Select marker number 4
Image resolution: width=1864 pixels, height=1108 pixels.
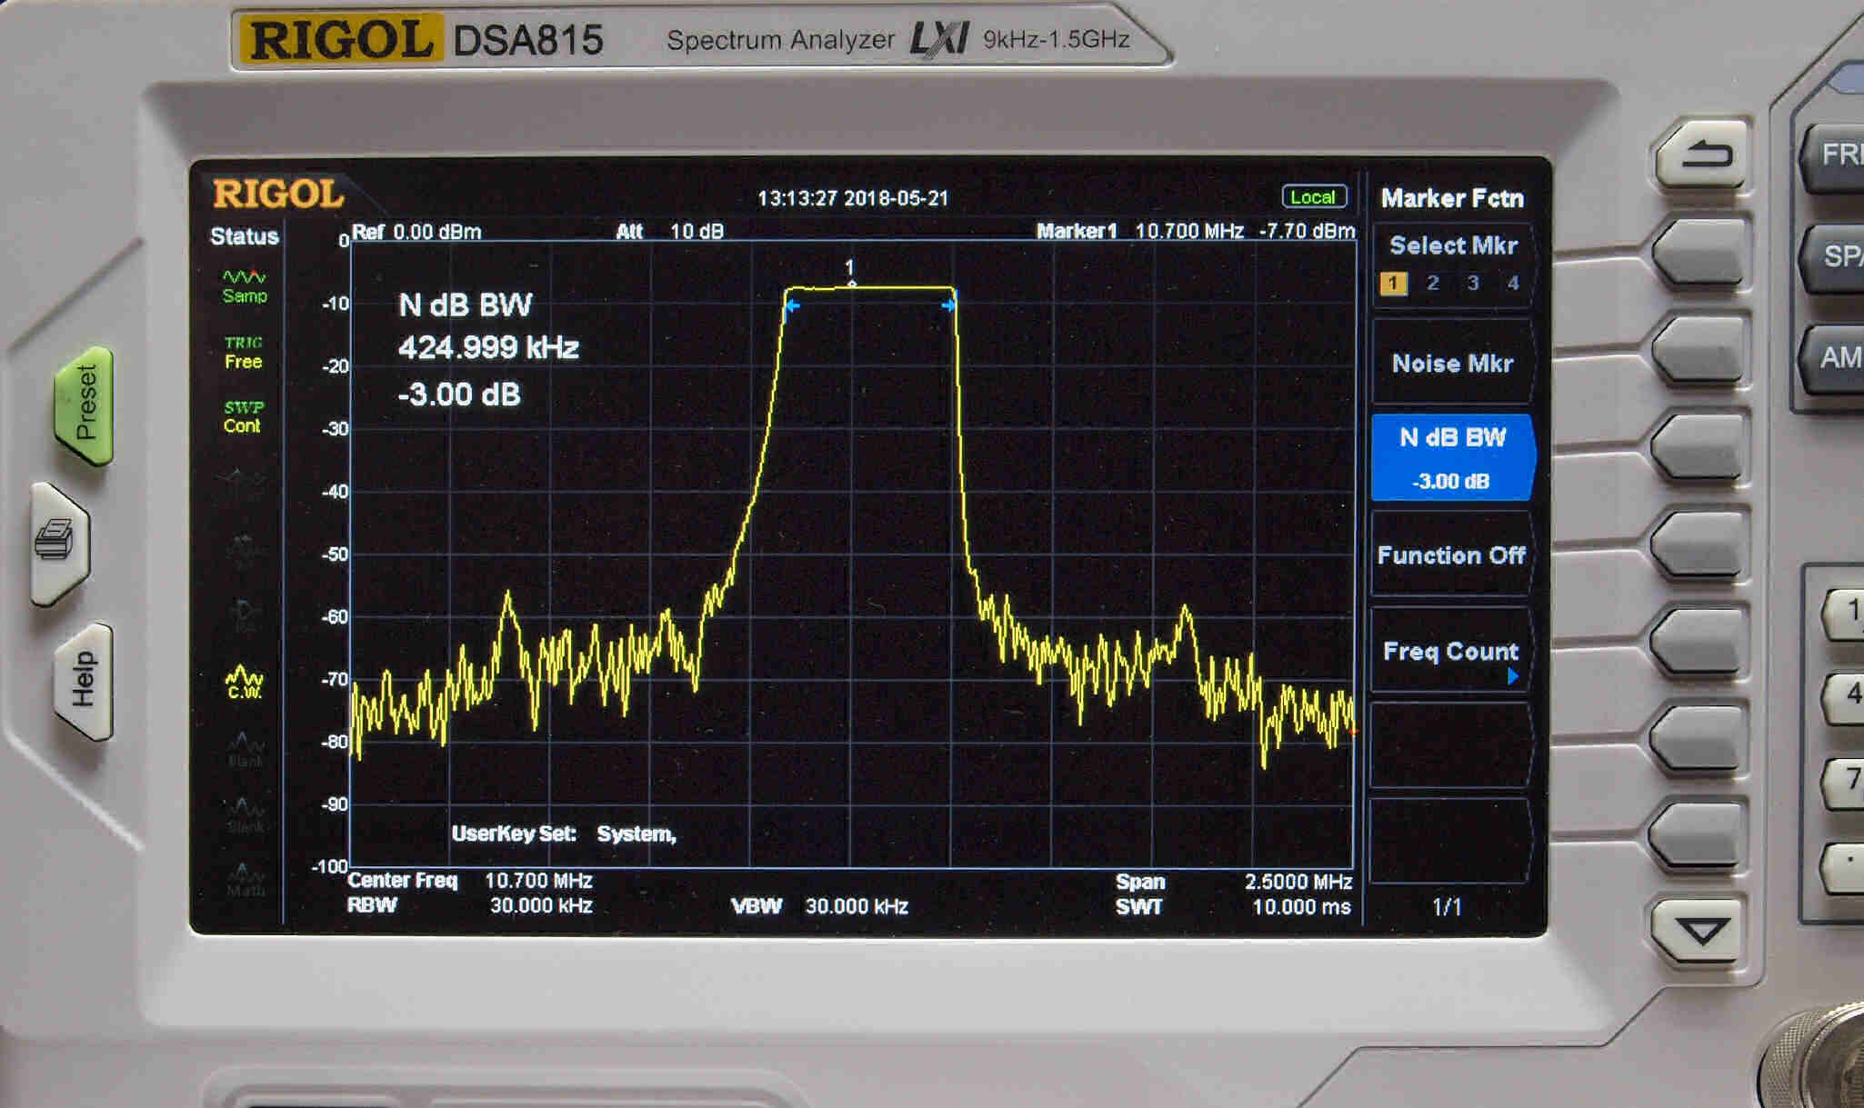pos(1513,284)
